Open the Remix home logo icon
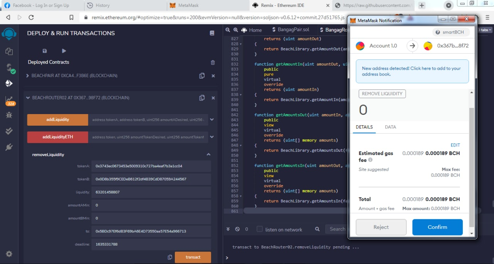Image resolution: width=494 pixels, height=264 pixels. coord(8,34)
